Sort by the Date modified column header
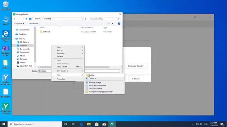 point(87,28)
